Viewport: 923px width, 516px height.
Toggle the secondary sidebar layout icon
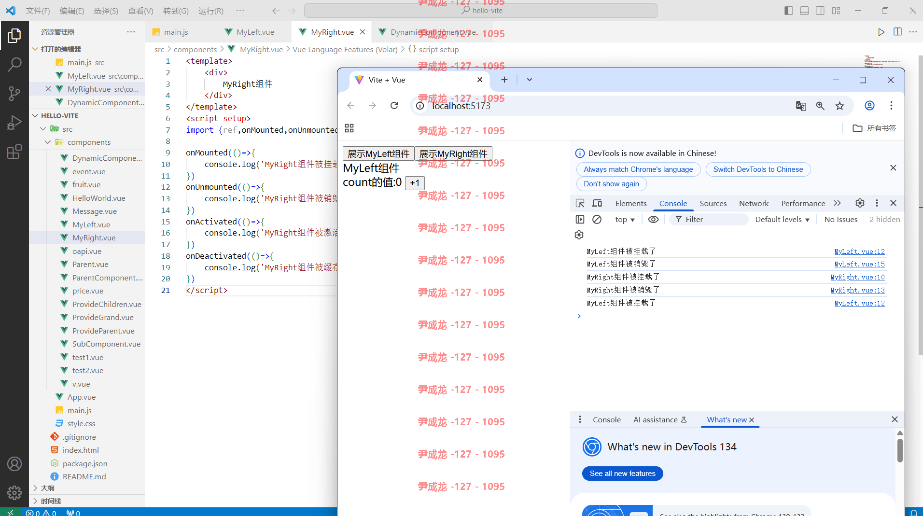pos(820,11)
